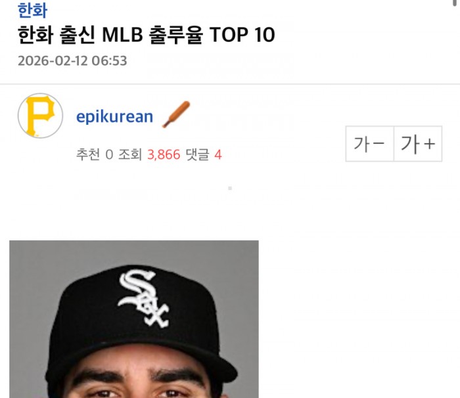Open the White Sox player photo

[x=134, y=319]
